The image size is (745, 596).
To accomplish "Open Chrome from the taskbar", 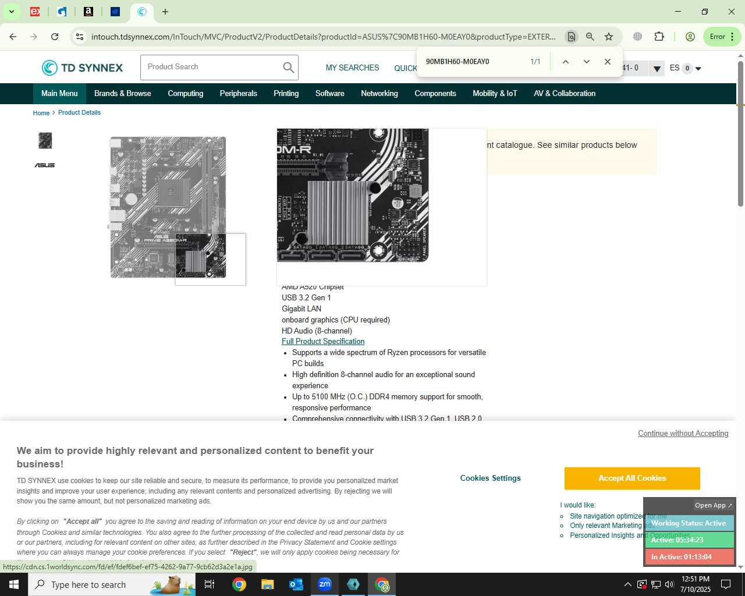I will [239, 584].
